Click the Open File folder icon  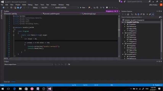point(15,8)
